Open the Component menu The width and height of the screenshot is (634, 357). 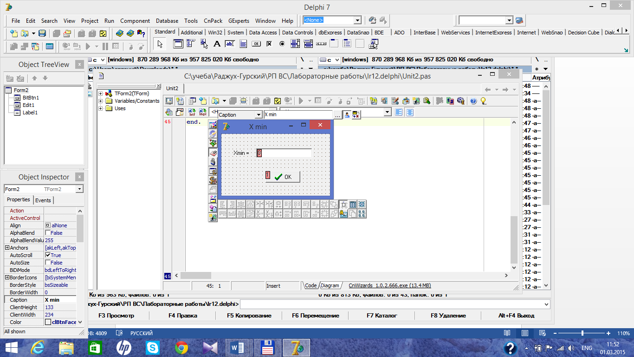click(x=135, y=21)
